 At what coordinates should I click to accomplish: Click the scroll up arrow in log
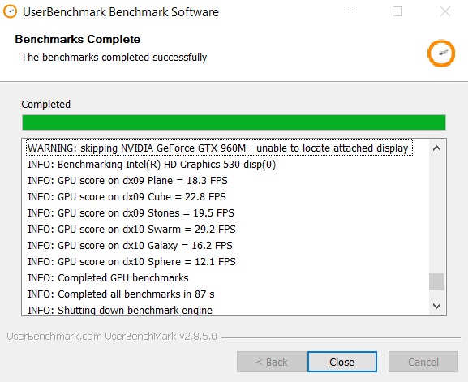tap(436, 148)
